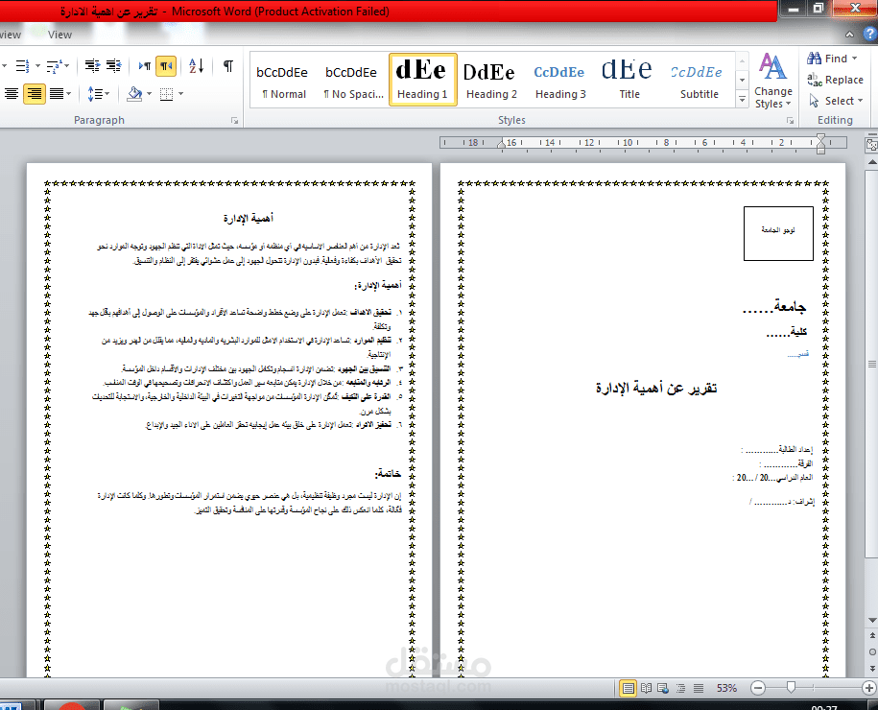Click Increase Indent in the Paragraph group
Viewport: 878px width, 710px height.
tap(114, 66)
